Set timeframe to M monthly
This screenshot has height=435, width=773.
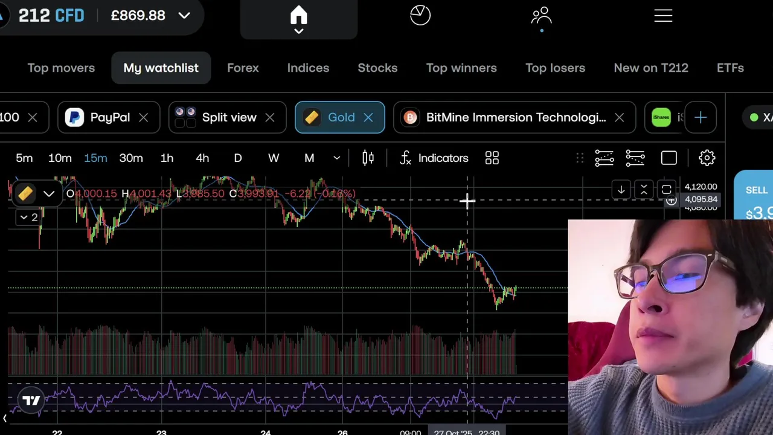pyautogui.click(x=309, y=158)
